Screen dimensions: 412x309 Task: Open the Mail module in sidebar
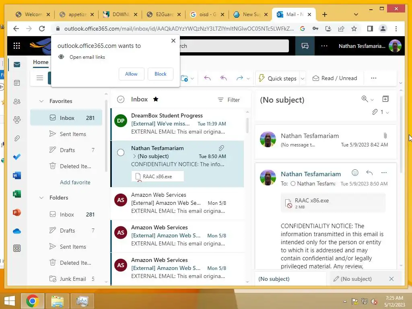[x=17, y=65]
